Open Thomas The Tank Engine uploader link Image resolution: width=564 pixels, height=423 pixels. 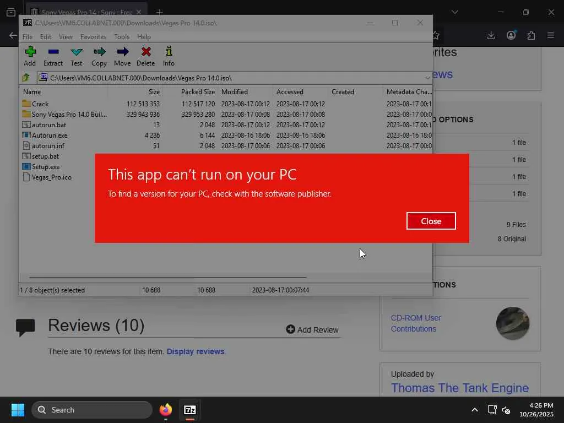click(x=460, y=388)
